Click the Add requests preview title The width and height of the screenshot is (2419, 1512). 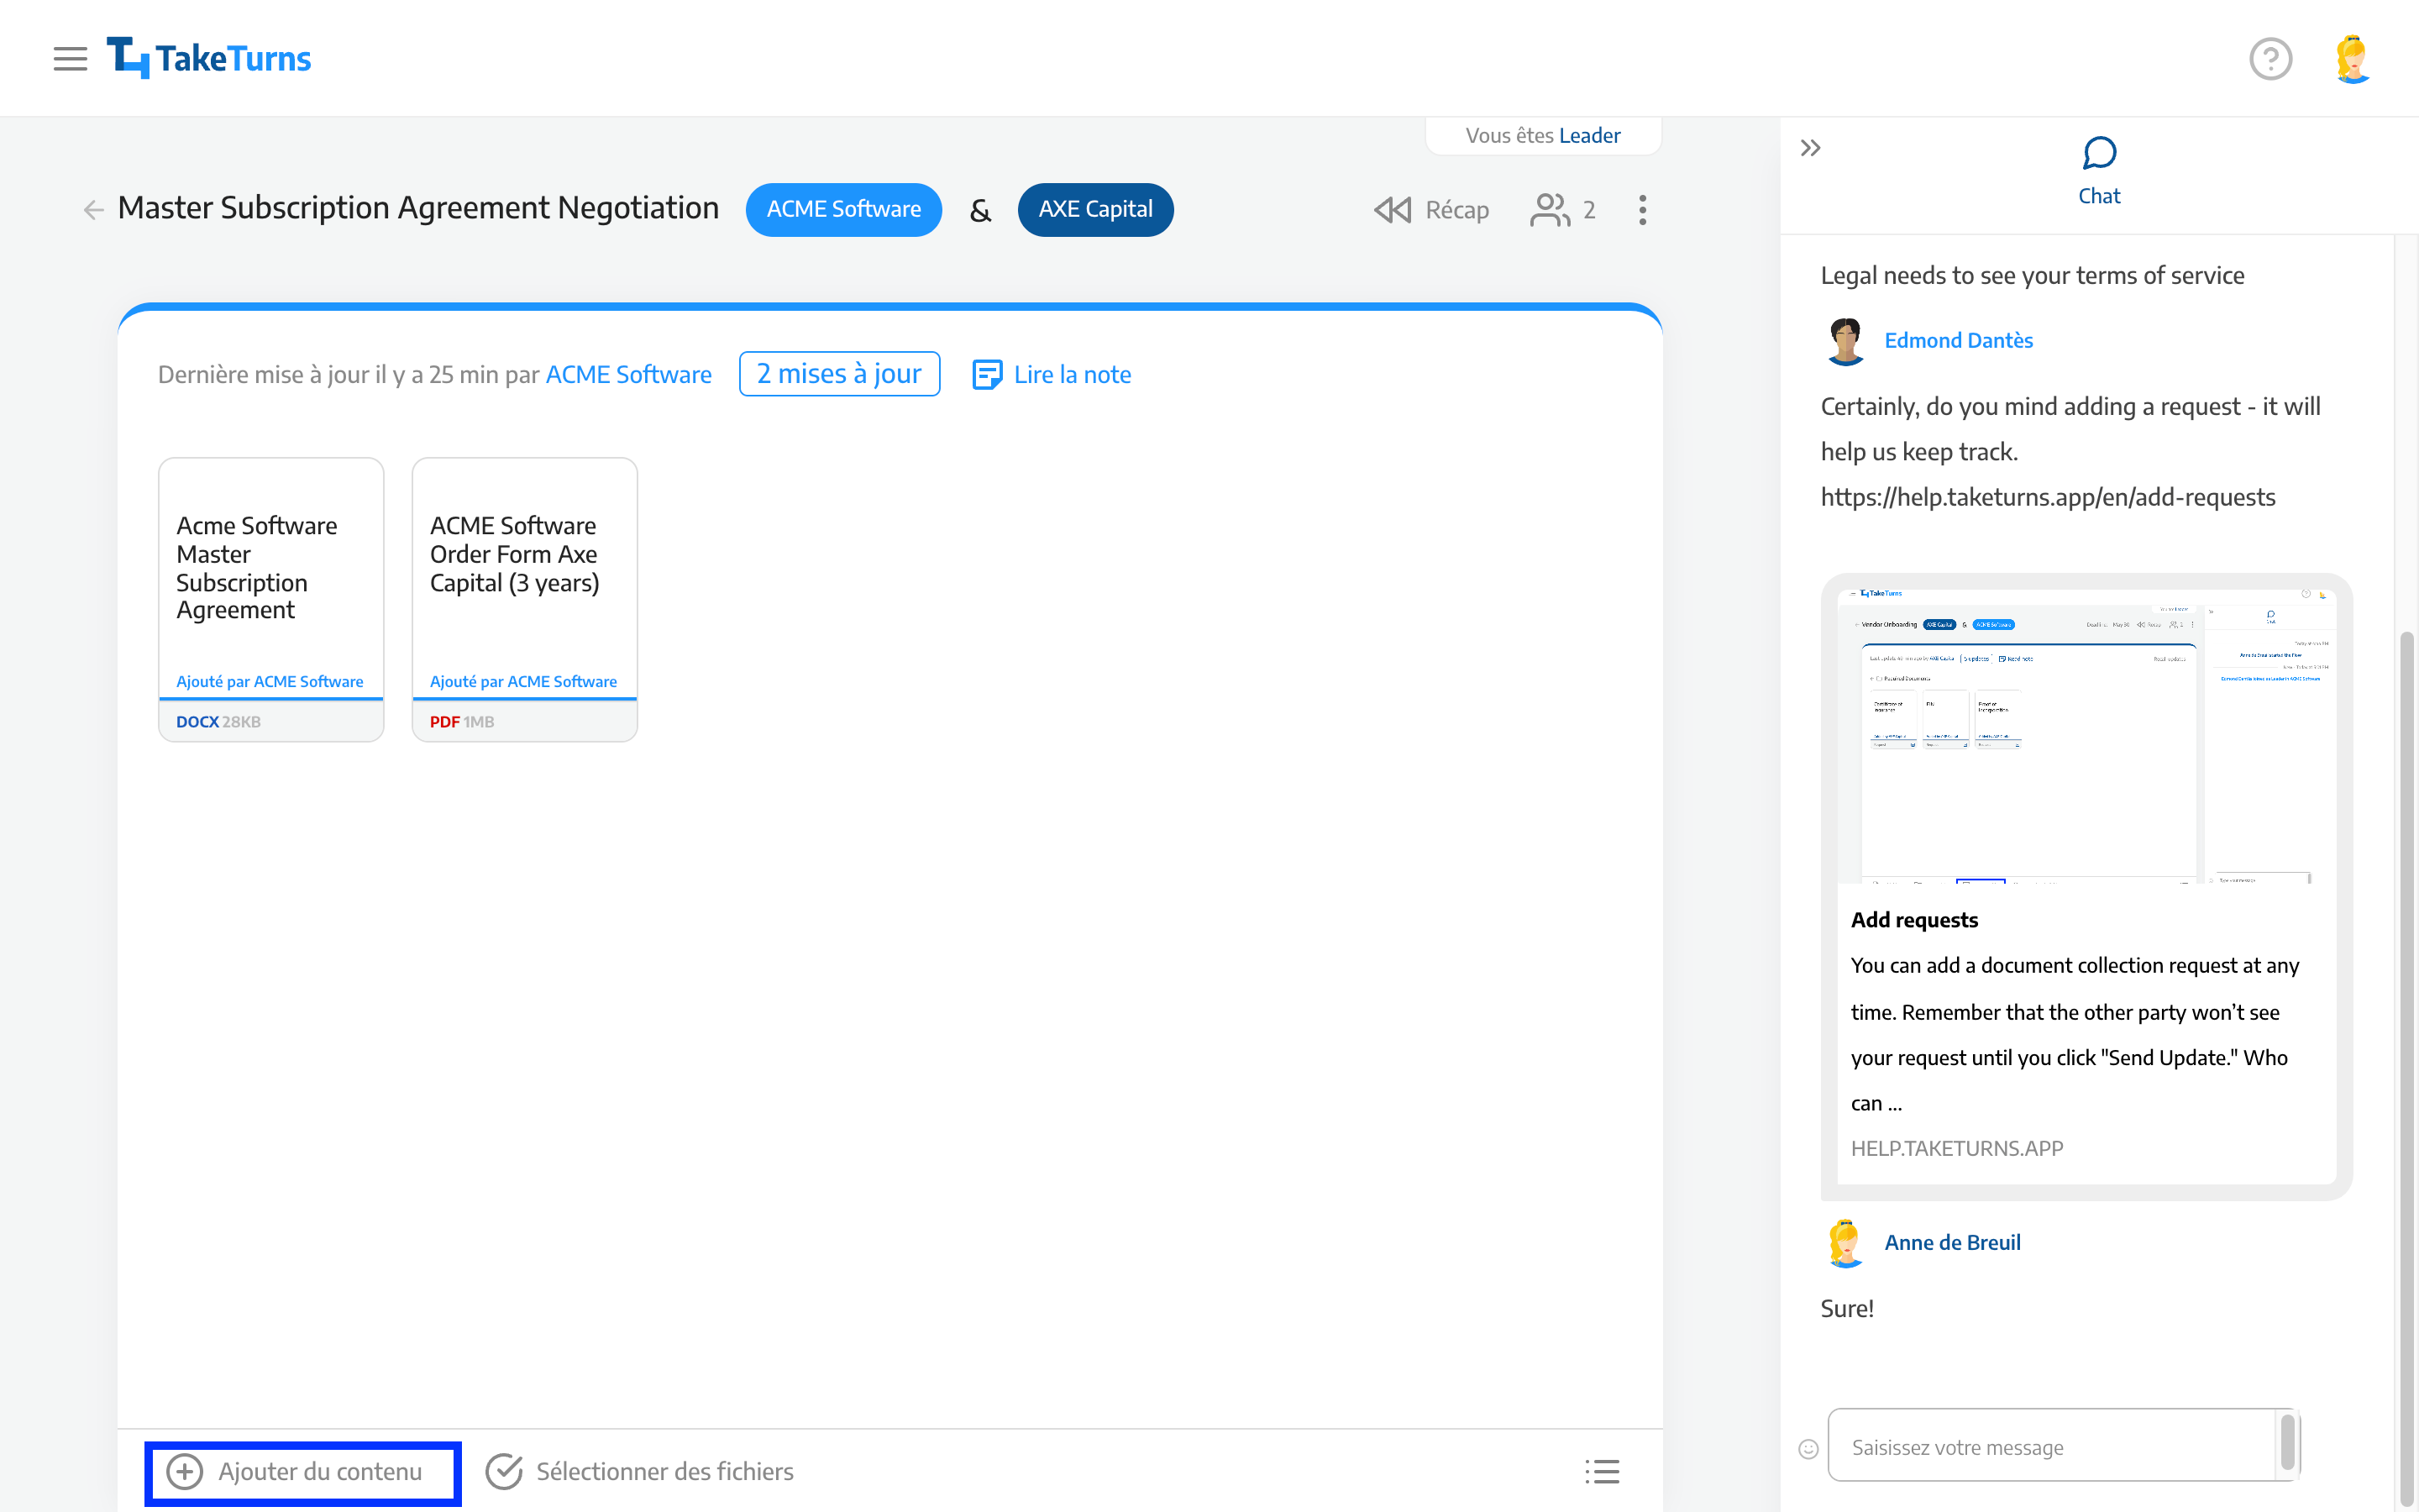(1914, 920)
